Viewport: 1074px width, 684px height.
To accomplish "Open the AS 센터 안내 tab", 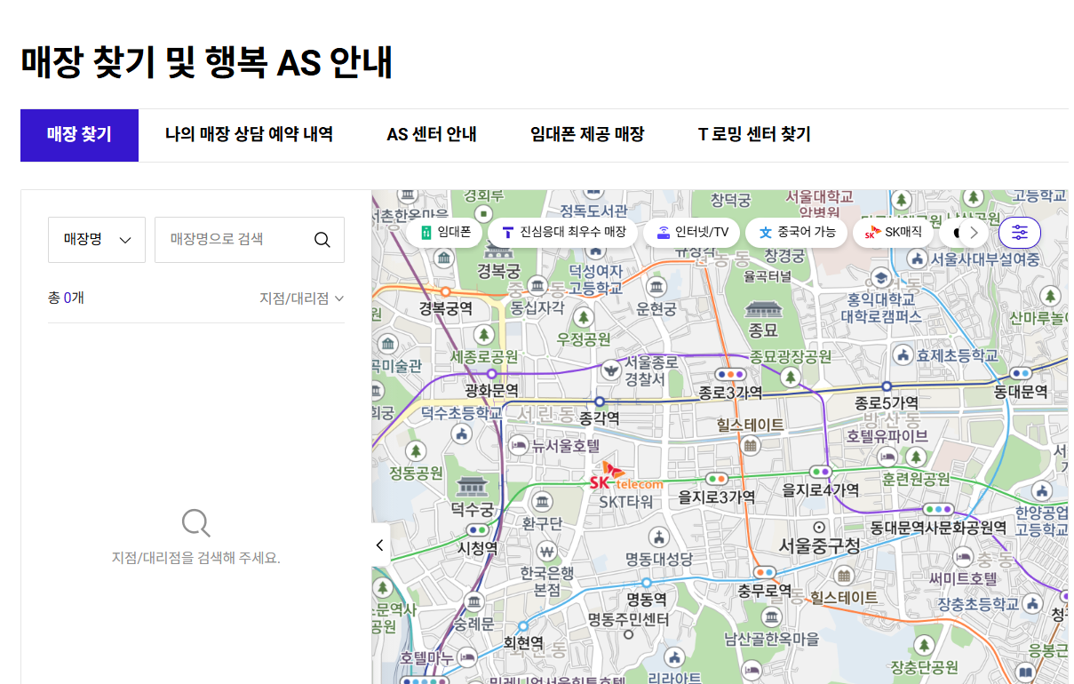I will coord(432,135).
